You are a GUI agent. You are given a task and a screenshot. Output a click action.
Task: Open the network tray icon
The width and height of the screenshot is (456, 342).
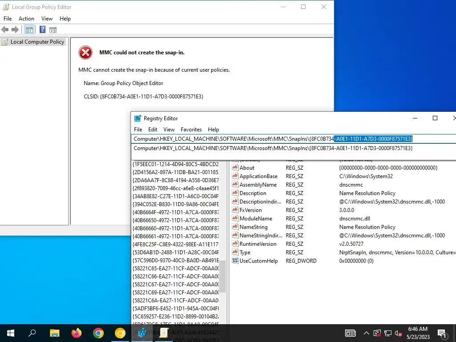(x=388, y=333)
